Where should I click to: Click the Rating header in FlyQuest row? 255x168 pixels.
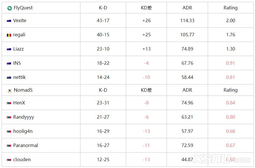[x=230, y=8]
